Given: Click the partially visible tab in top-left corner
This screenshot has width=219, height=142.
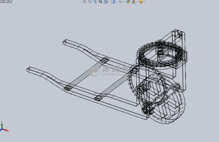Looking at the screenshot, I should [6, 1].
